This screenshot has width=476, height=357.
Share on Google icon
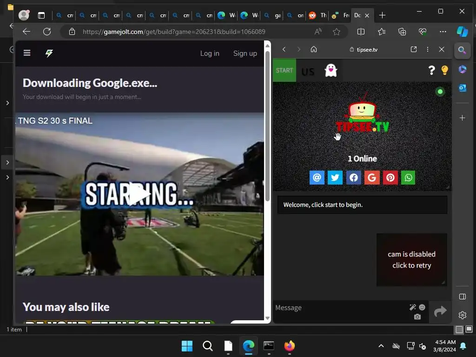point(372,177)
